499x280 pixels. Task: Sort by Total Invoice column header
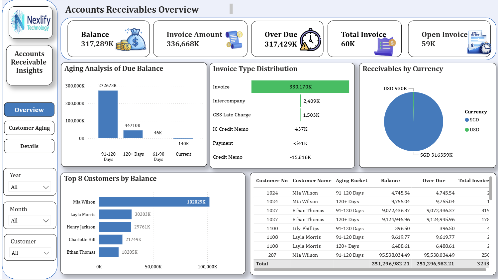tap(474, 181)
